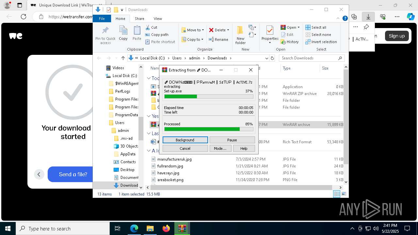
Task: Collapse the Yesterday file group
Action: 149,116
